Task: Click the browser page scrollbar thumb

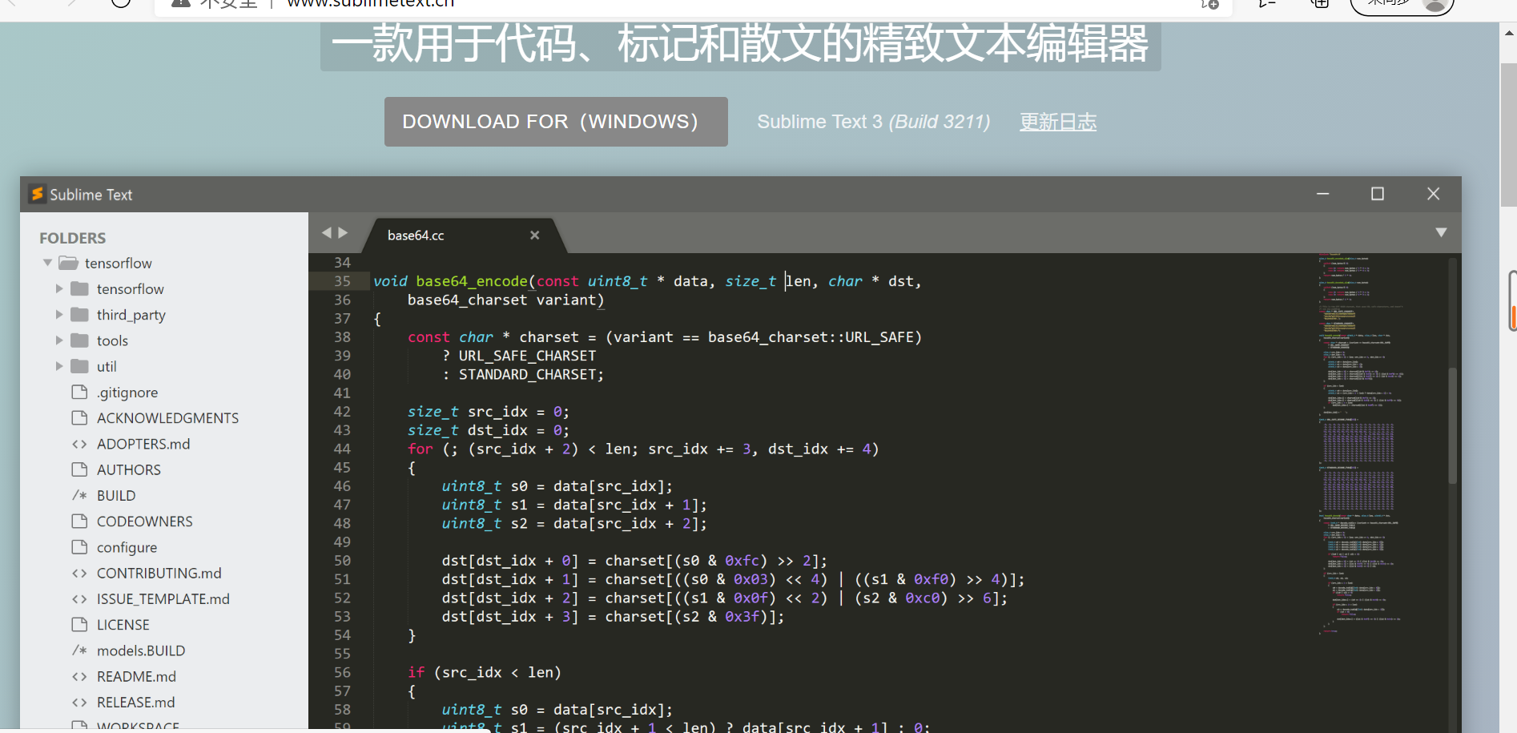Action: click(x=1508, y=135)
